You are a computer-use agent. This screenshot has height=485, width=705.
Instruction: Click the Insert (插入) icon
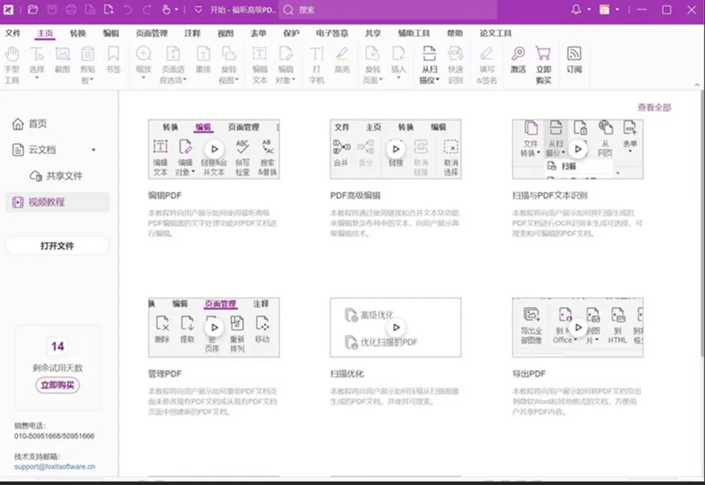point(398,54)
